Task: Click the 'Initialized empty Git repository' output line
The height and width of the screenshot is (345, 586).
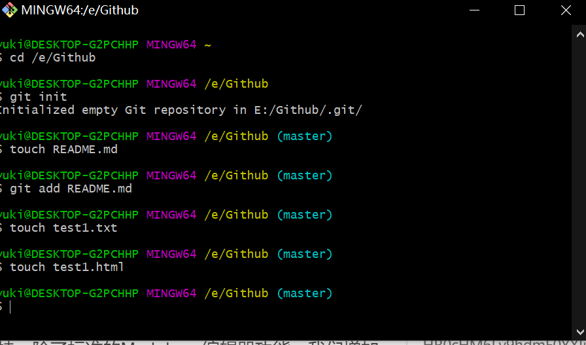Action: point(181,110)
